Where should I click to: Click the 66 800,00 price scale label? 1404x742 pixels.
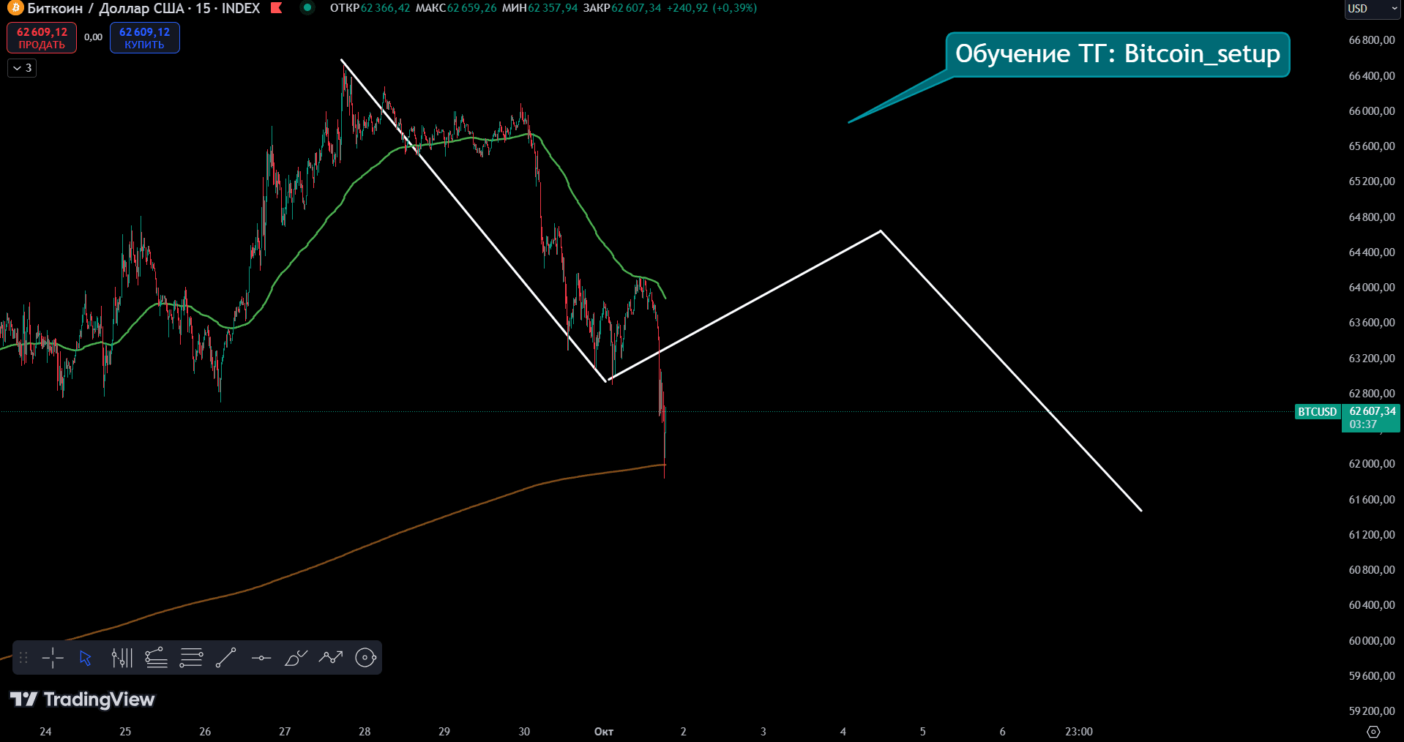(x=1372, y=40)
